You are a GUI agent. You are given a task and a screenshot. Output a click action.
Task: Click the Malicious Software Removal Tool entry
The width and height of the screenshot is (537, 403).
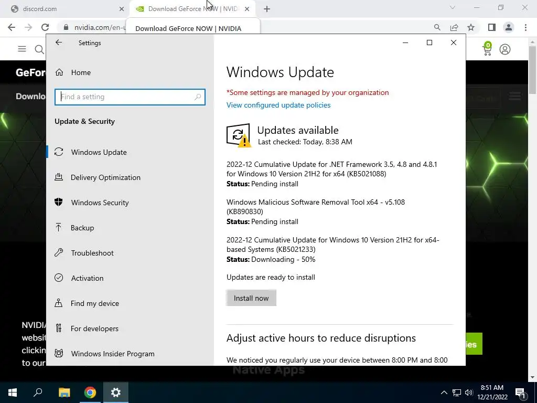[x=315, y=207]
